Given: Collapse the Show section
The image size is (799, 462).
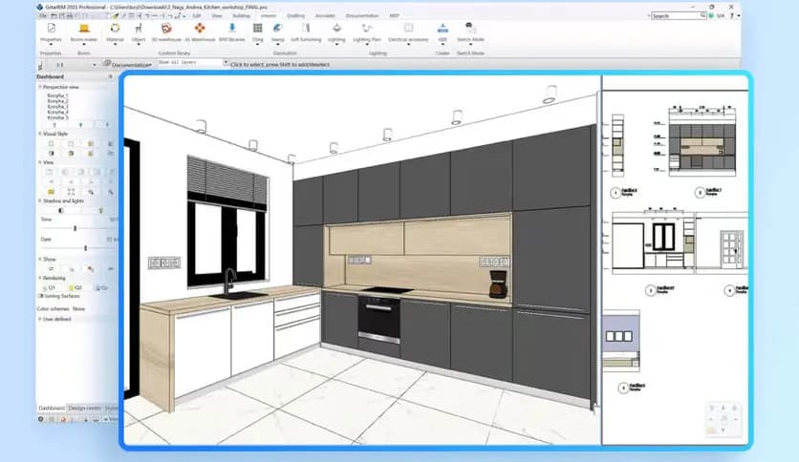Looking at the screenshot, I should (x=40, y=259).
